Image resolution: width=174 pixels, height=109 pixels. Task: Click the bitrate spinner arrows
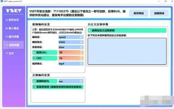point(81,52)
